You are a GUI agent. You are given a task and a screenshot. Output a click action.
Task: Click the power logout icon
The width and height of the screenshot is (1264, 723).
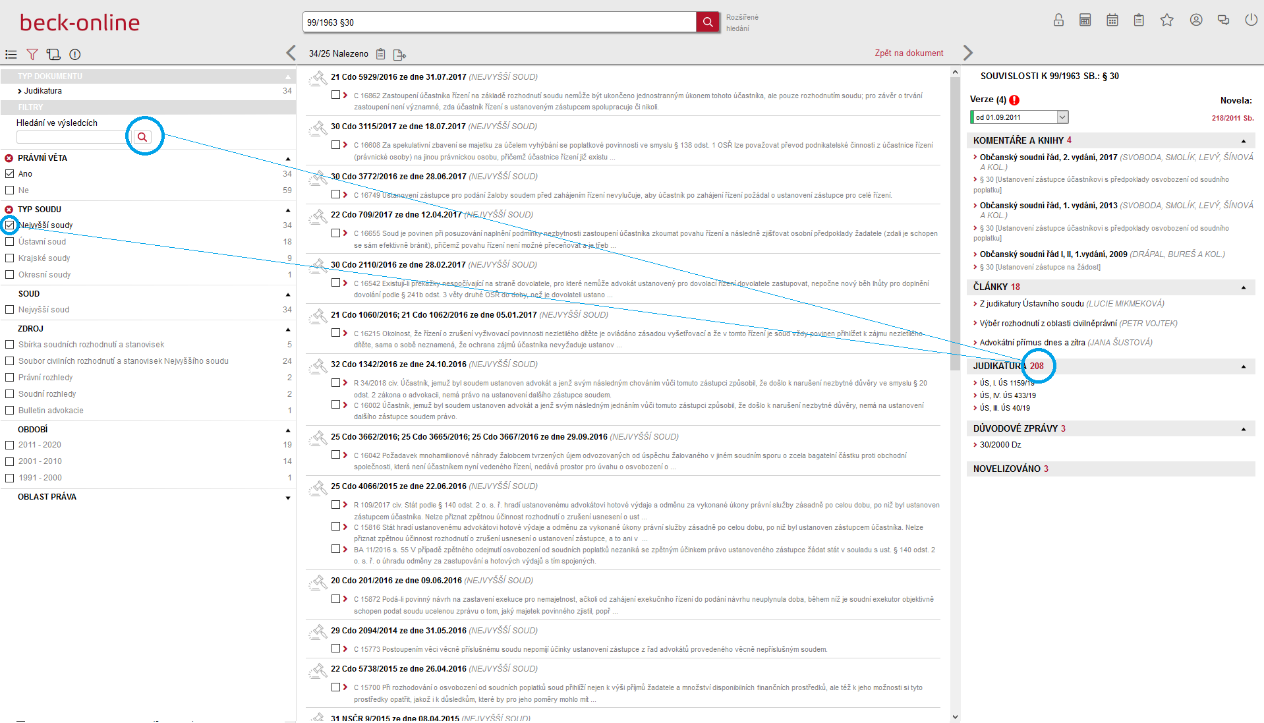[1250, 20]
